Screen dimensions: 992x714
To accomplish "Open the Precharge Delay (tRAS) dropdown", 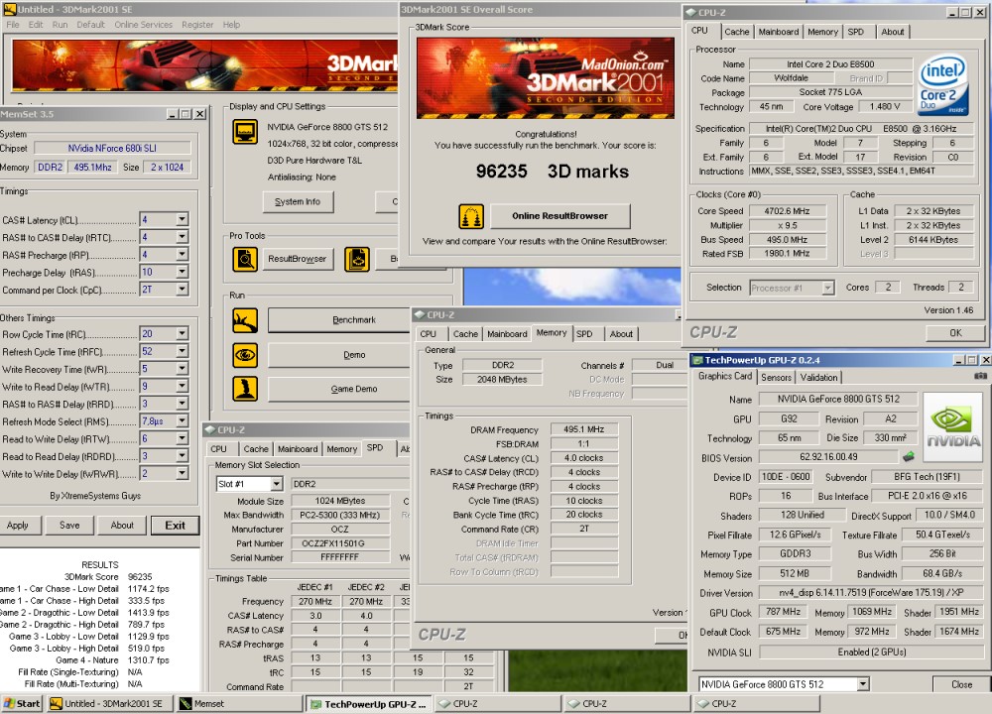I will point(182,272).
